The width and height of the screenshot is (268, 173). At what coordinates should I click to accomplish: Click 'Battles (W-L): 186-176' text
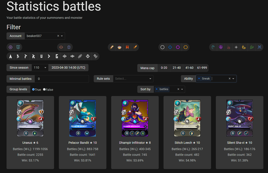[x=239, y=149]
